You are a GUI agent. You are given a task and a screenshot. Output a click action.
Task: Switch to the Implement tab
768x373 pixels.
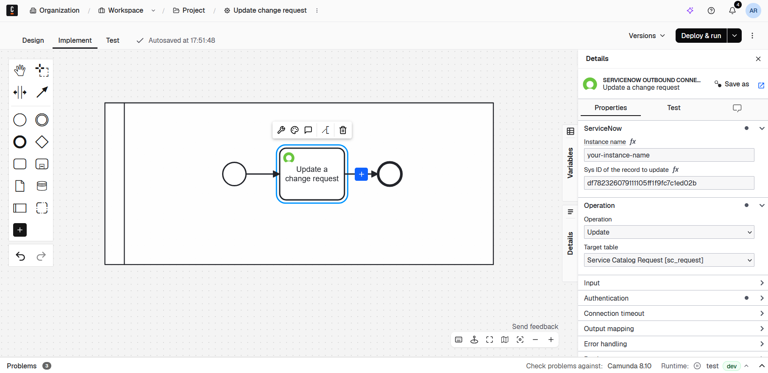click(x=75, y=40)
